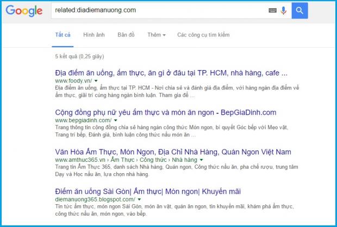Select the Tất cả tab
Screen dimensions: 337x227
point(63,35)
